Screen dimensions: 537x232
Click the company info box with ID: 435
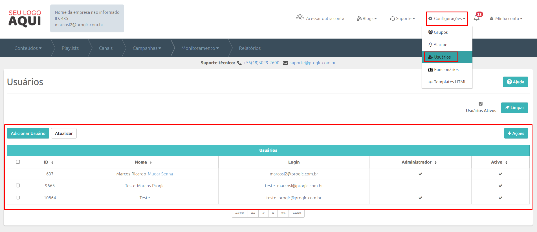pyautogui.click(x=87, y=18)
